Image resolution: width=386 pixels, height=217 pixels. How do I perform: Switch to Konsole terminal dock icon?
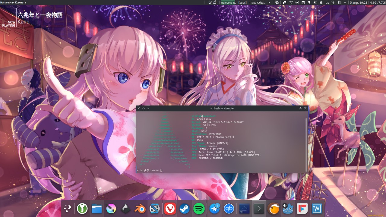pos(259,209)
